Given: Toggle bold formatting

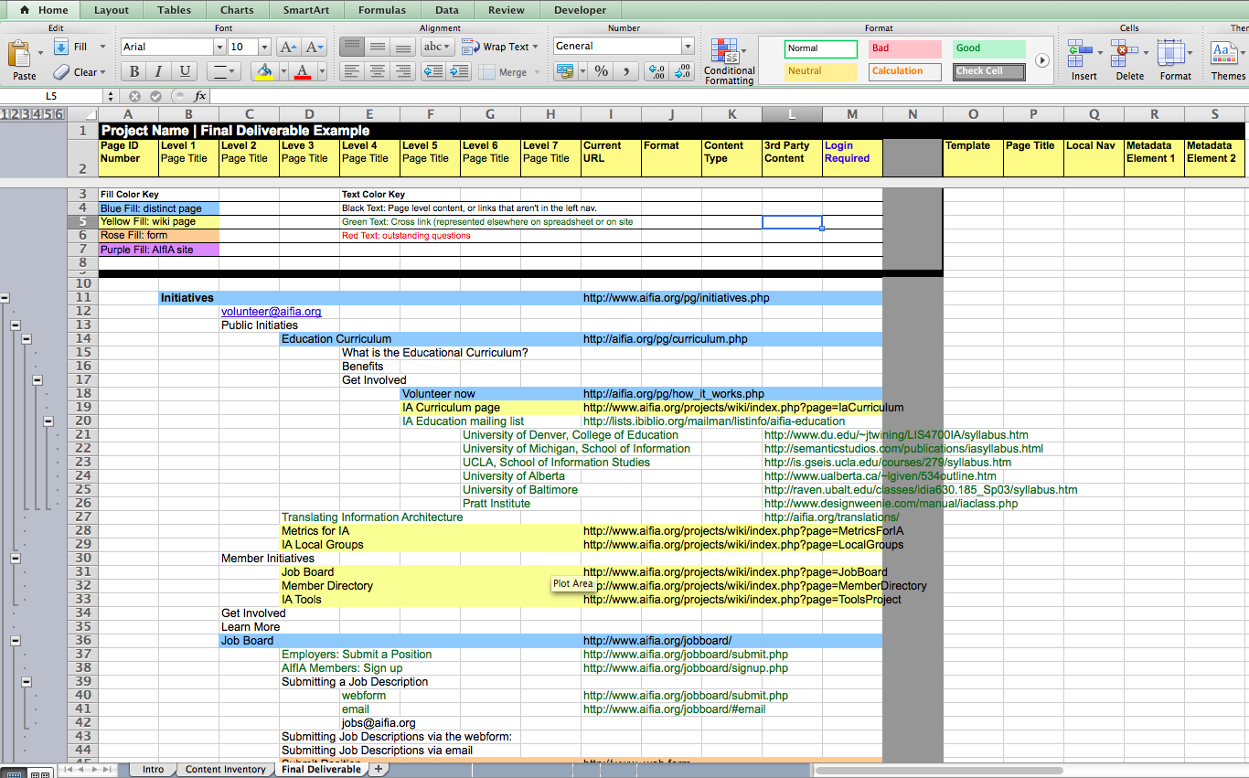Looking at the screenshot, I should (x=134, y=71).
